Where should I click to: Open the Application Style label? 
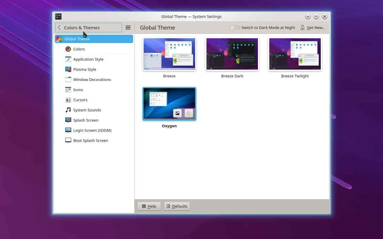pyautogui.click(x=88, y=59)
